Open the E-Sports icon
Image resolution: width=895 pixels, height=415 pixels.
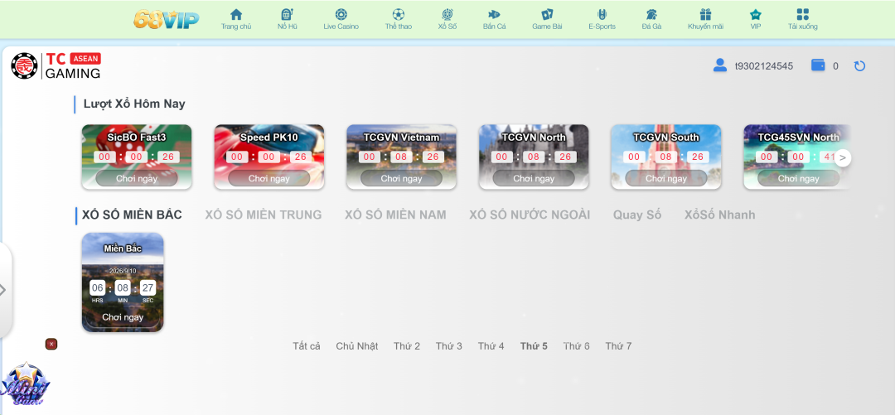pos(602,15)
